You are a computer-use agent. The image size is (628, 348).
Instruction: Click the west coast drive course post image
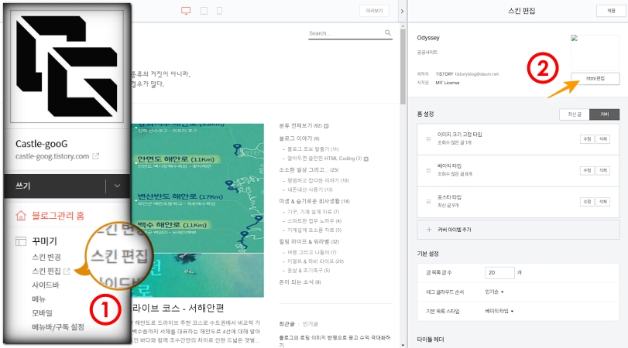pyautogui.click(x=198, y=210)
